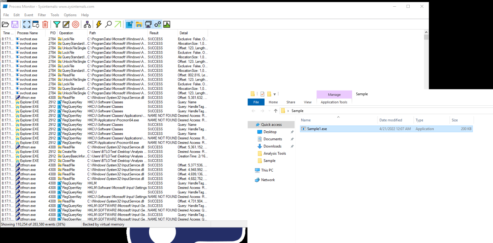Select svchost.exe ReadFile row with offset 802,816

(105, 75)
